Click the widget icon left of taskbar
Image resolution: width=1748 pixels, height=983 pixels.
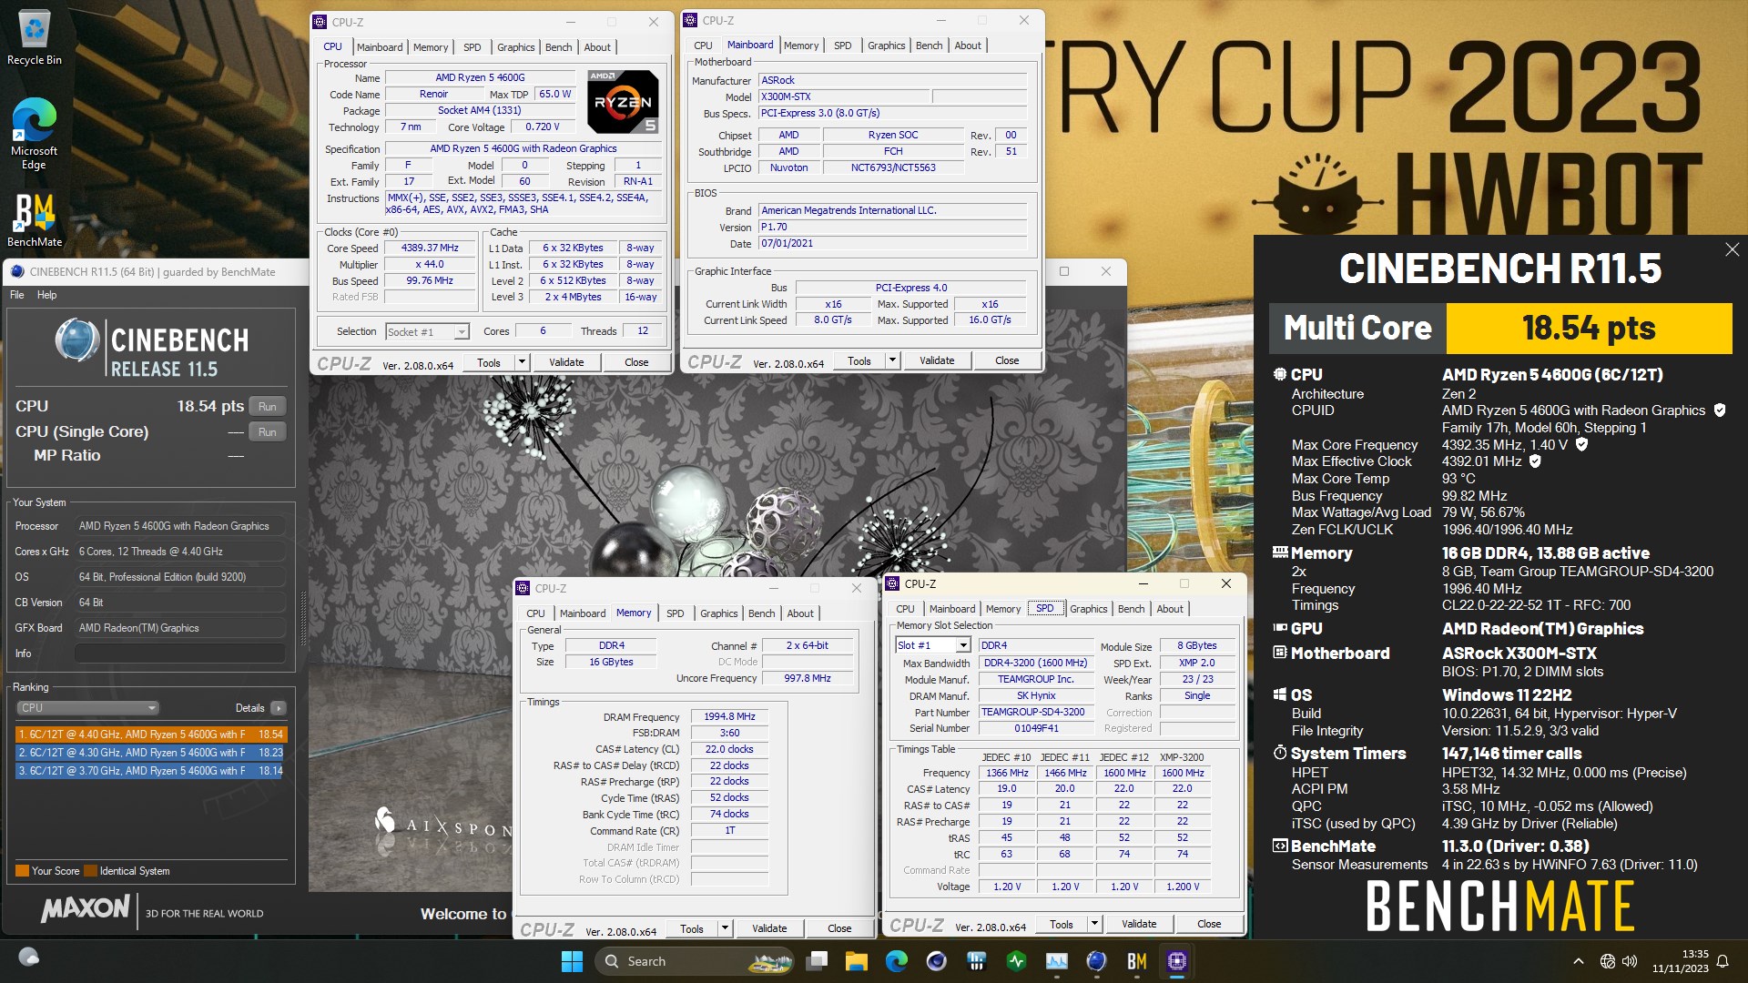coord(29,957)
